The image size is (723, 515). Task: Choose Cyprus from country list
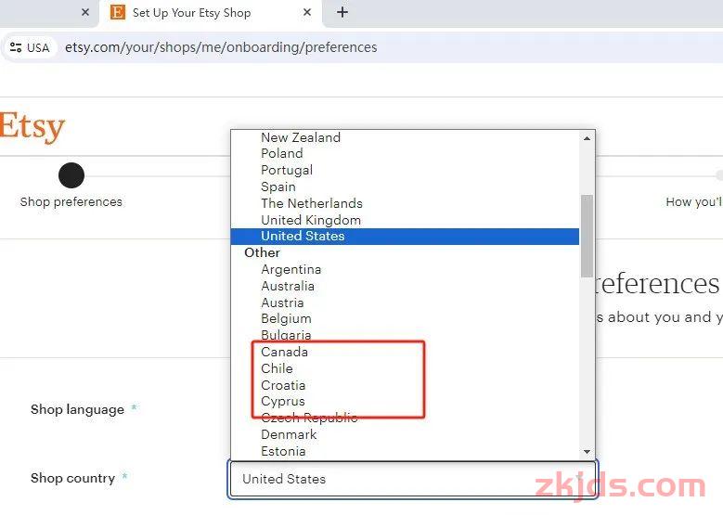(405, 401)
